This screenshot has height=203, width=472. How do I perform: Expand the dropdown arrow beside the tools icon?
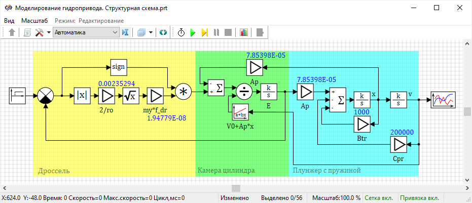tap(49, 32)
